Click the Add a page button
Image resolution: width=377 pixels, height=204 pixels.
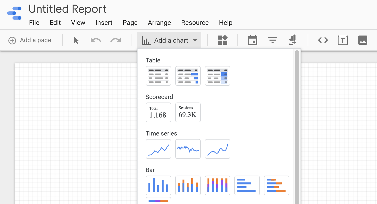click(x=30, y=40)
